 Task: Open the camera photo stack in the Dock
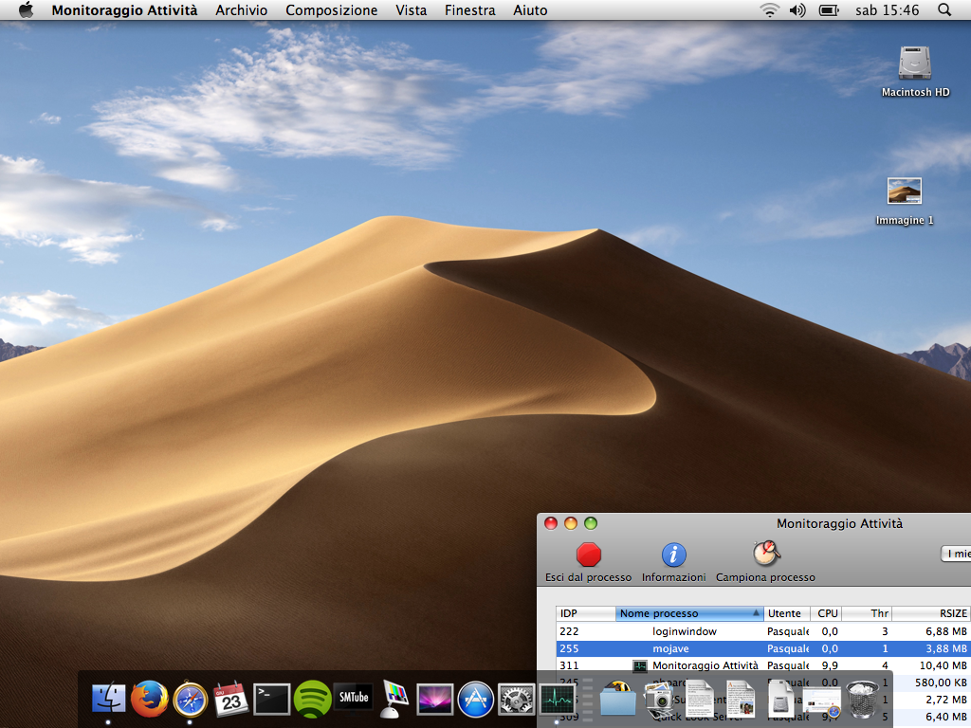click(659, 700)
